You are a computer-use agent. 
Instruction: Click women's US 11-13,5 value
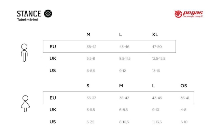(x=157, y=122)
